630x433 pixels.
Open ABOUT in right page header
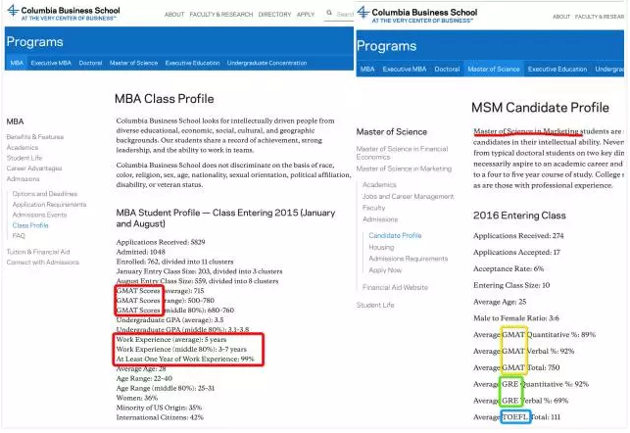561,17
